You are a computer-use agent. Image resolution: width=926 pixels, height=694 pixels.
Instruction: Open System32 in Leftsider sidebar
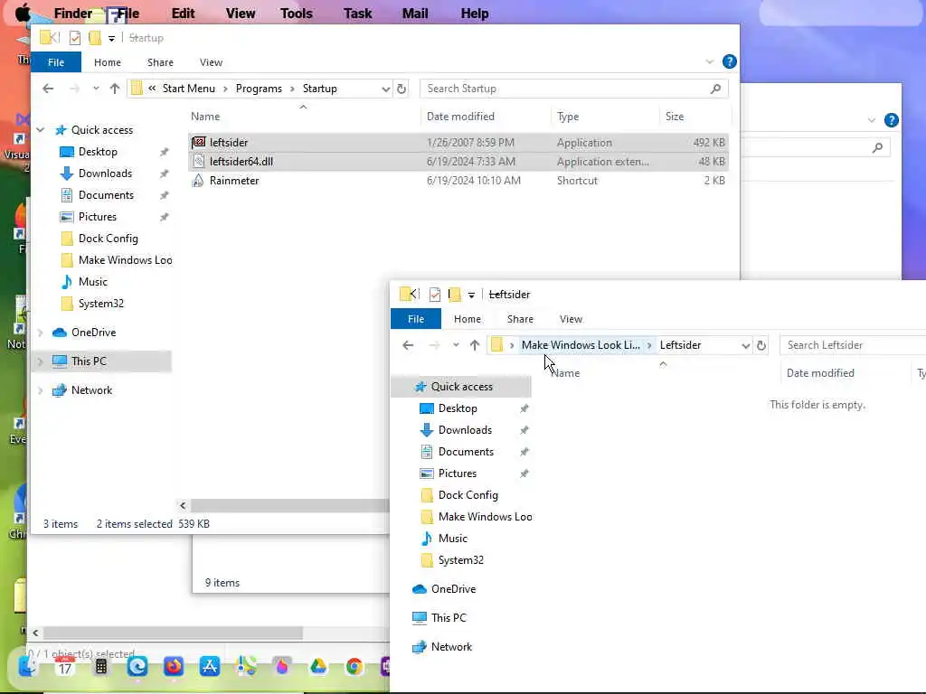460,560
